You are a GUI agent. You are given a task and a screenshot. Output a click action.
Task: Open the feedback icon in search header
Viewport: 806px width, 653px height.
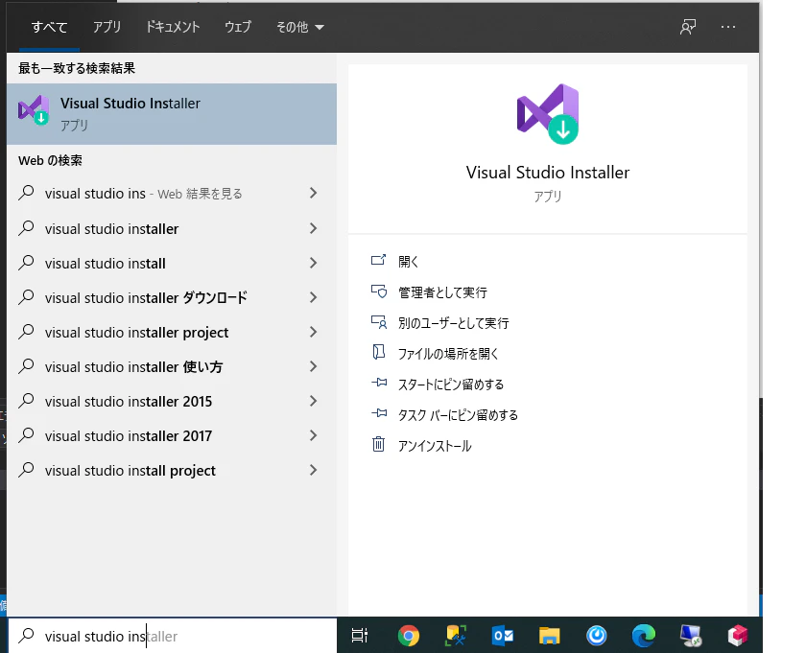point(687,27)
